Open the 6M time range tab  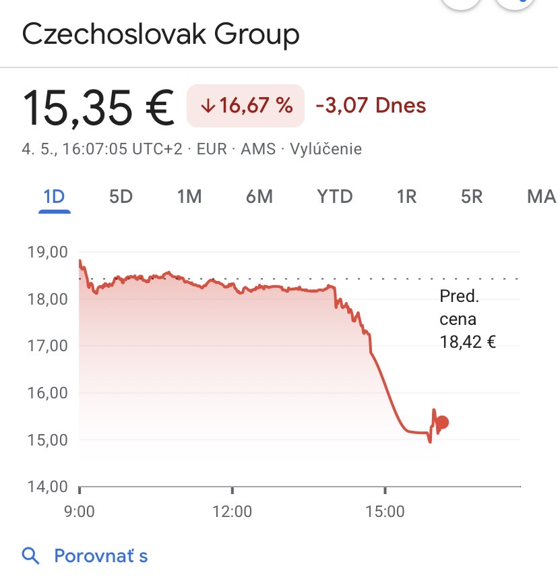pyautogui.click(x=259, y=197)
